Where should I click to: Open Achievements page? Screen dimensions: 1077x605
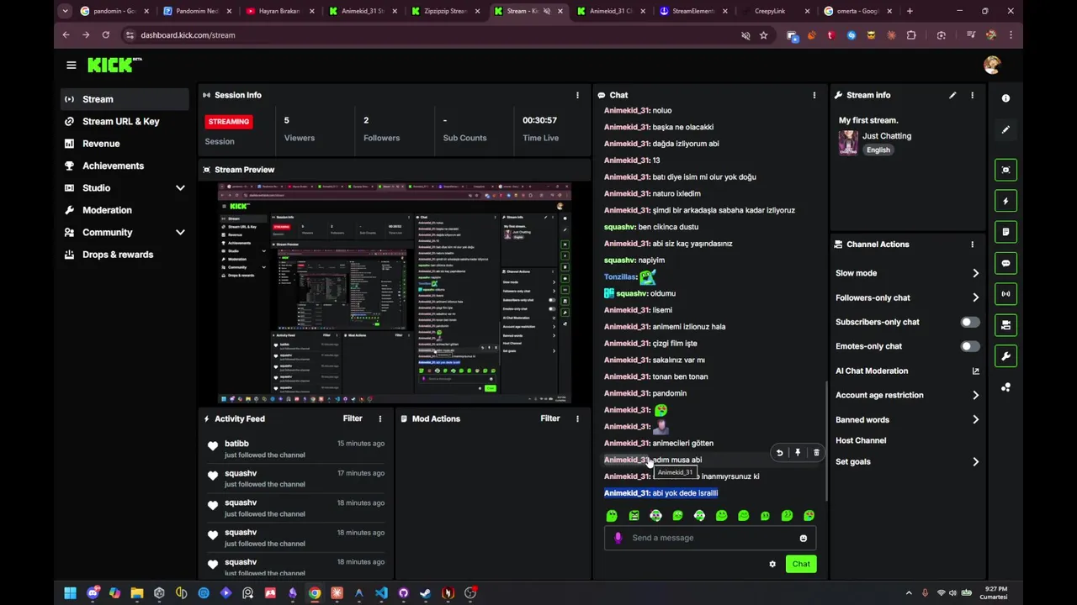[125, 166]
